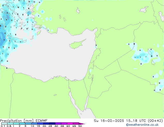This screenshot has height=127, width=164.
Task: Open the weatheronline.co.uk copyright link
Action: pyautogui.click(x=142, y=125)
